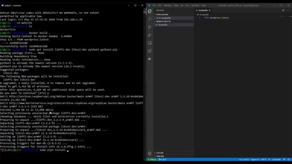This screenshot has width=292, height=164.
Task: Click the 'Building dependency tree' terminal line
Action: pyautogui.click(x=18, y=56)
